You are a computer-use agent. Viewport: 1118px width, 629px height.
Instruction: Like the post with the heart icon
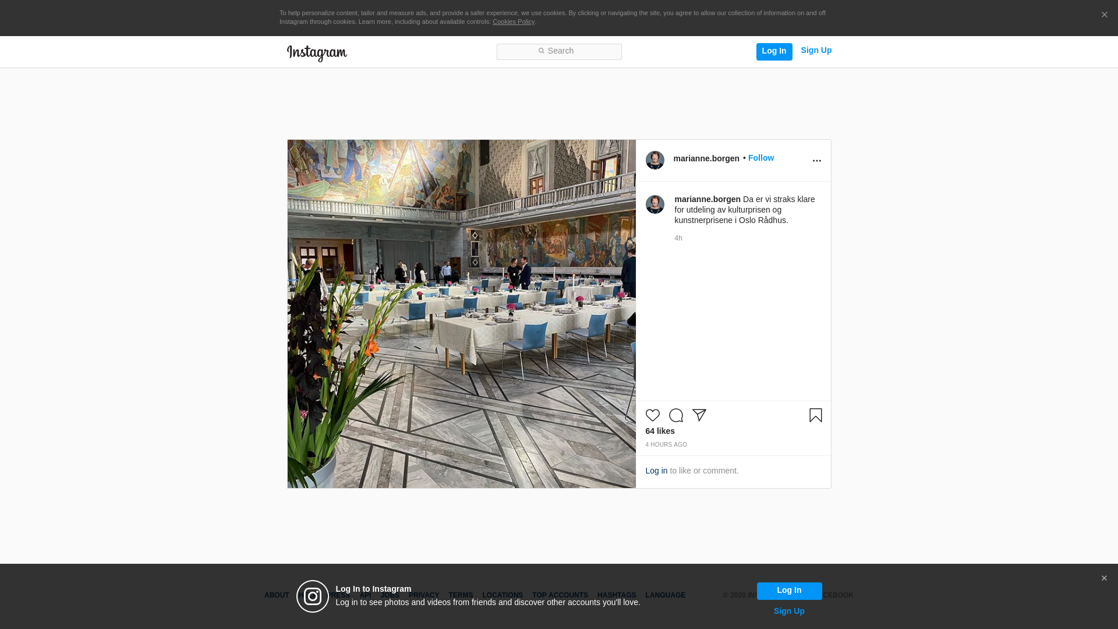click(653, 415)
